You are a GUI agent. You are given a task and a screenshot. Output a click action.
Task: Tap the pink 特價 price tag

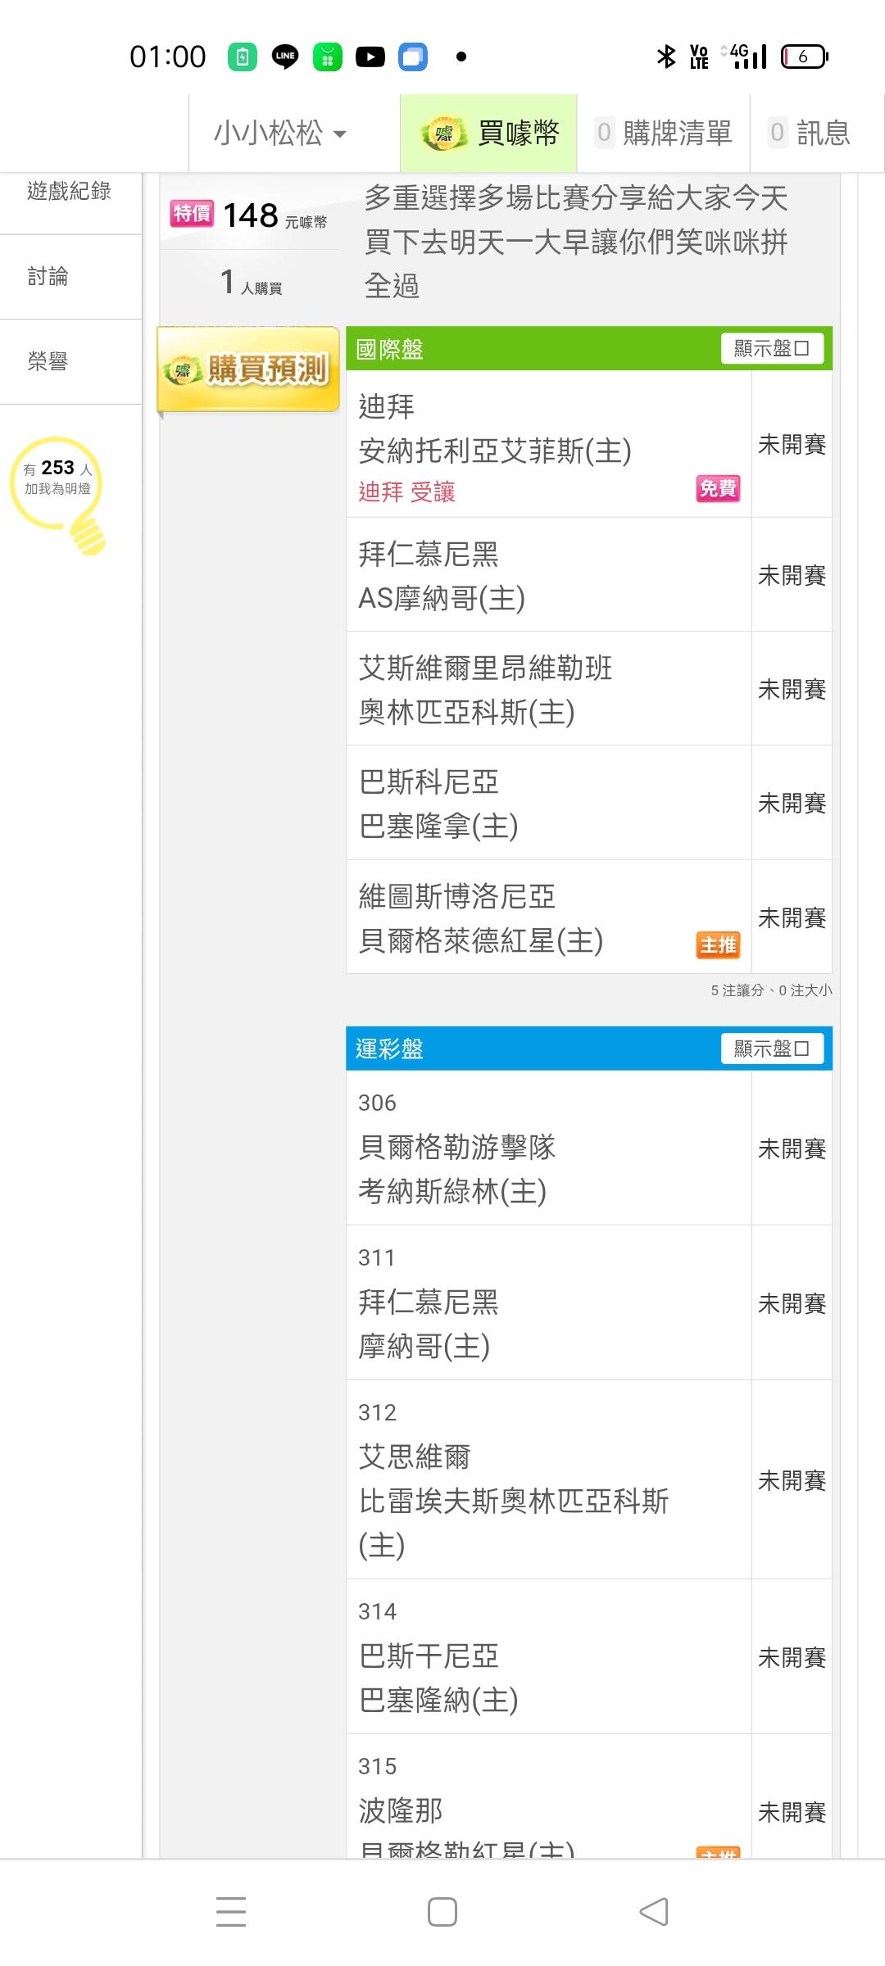tap(192, 214)
